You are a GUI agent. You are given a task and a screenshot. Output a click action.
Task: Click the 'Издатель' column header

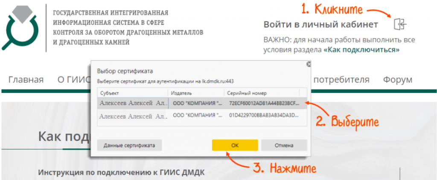(x=195, y=93)
